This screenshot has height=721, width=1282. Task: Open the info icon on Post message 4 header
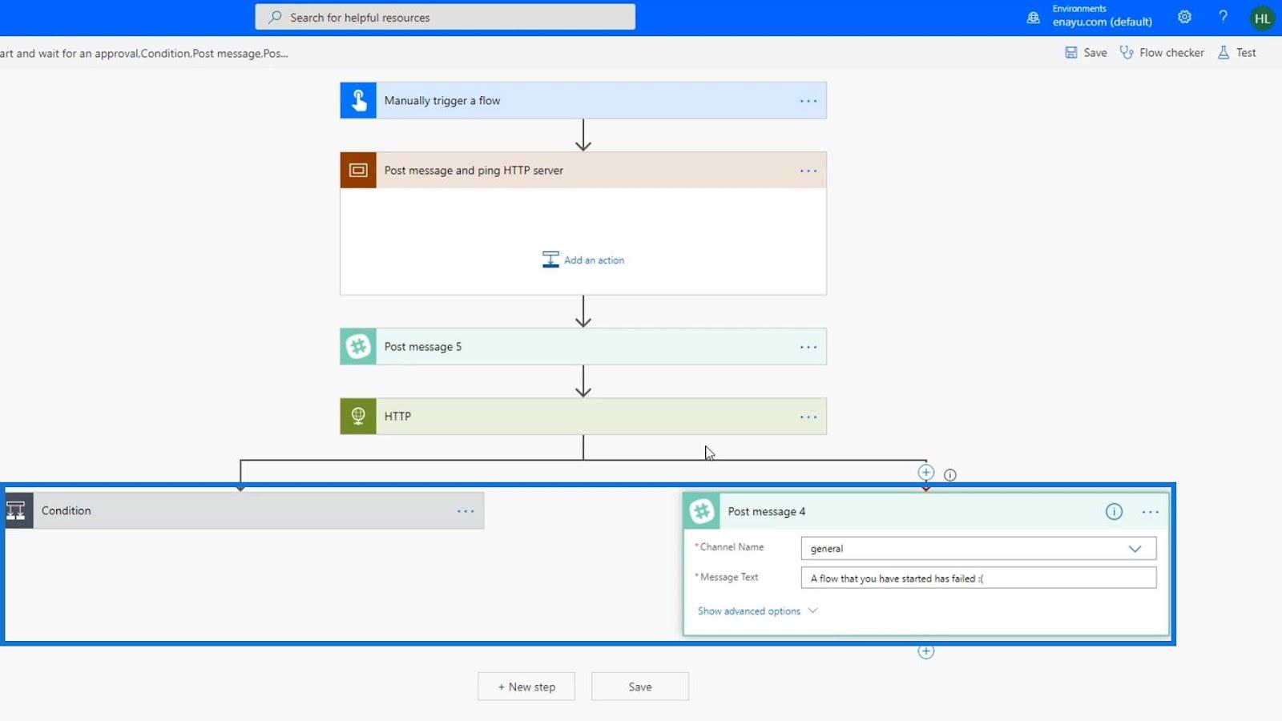1114,512
